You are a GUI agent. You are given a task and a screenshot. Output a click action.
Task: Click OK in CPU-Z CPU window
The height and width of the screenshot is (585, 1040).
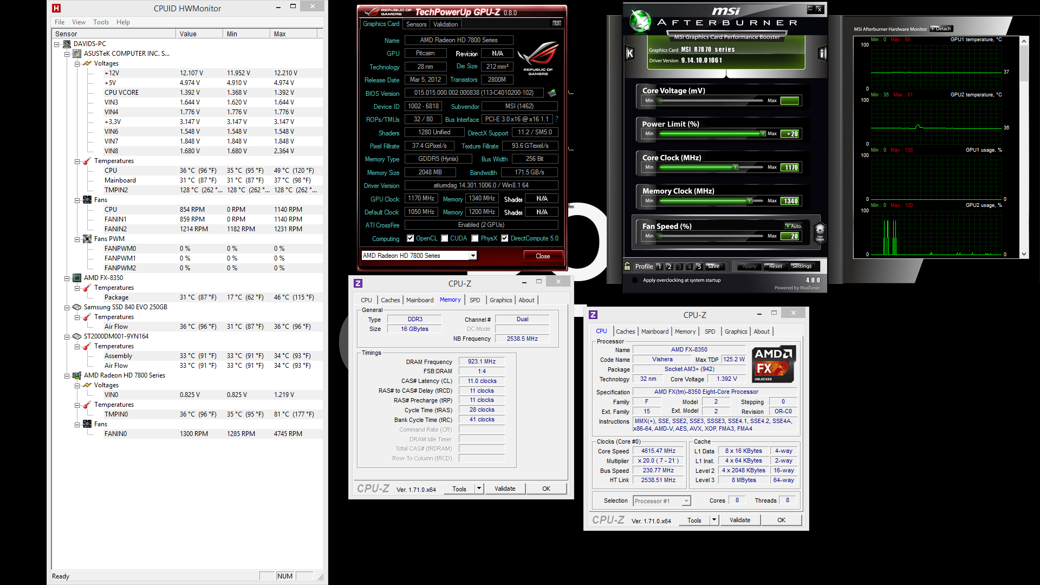(781, 520)
